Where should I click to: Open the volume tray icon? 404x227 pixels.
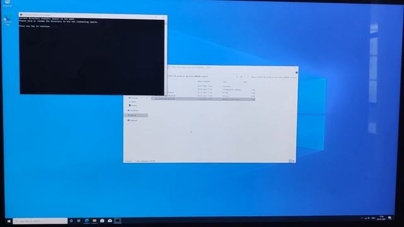point(369,218)
